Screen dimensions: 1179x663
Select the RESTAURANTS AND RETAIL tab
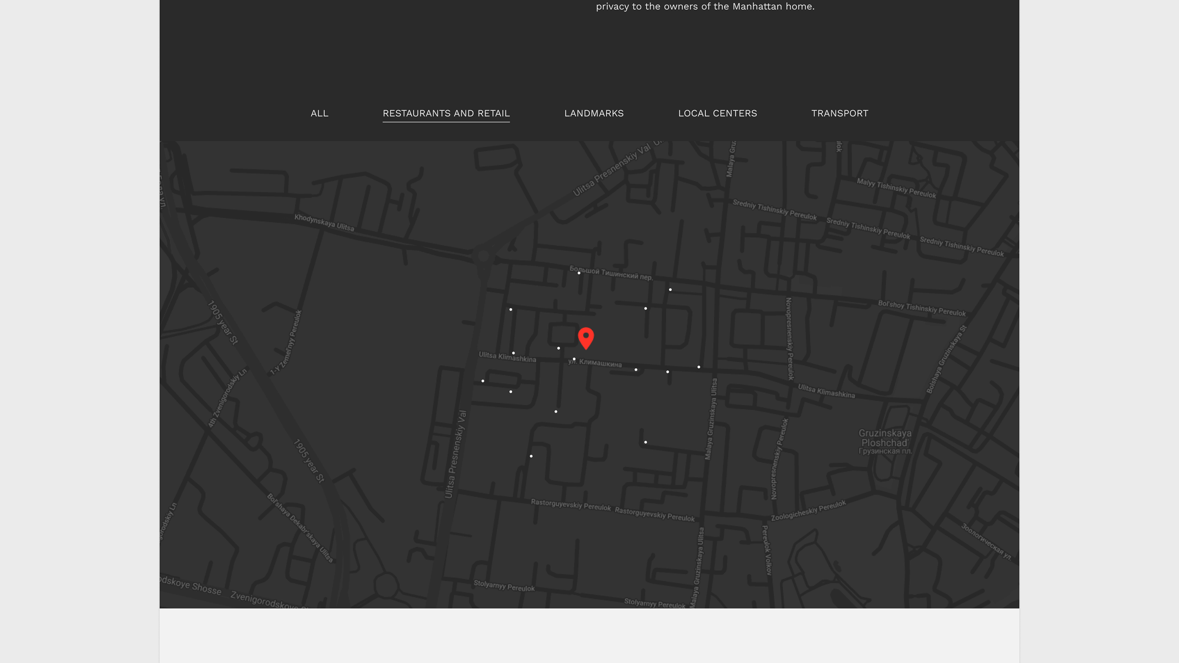click(446, 114)
